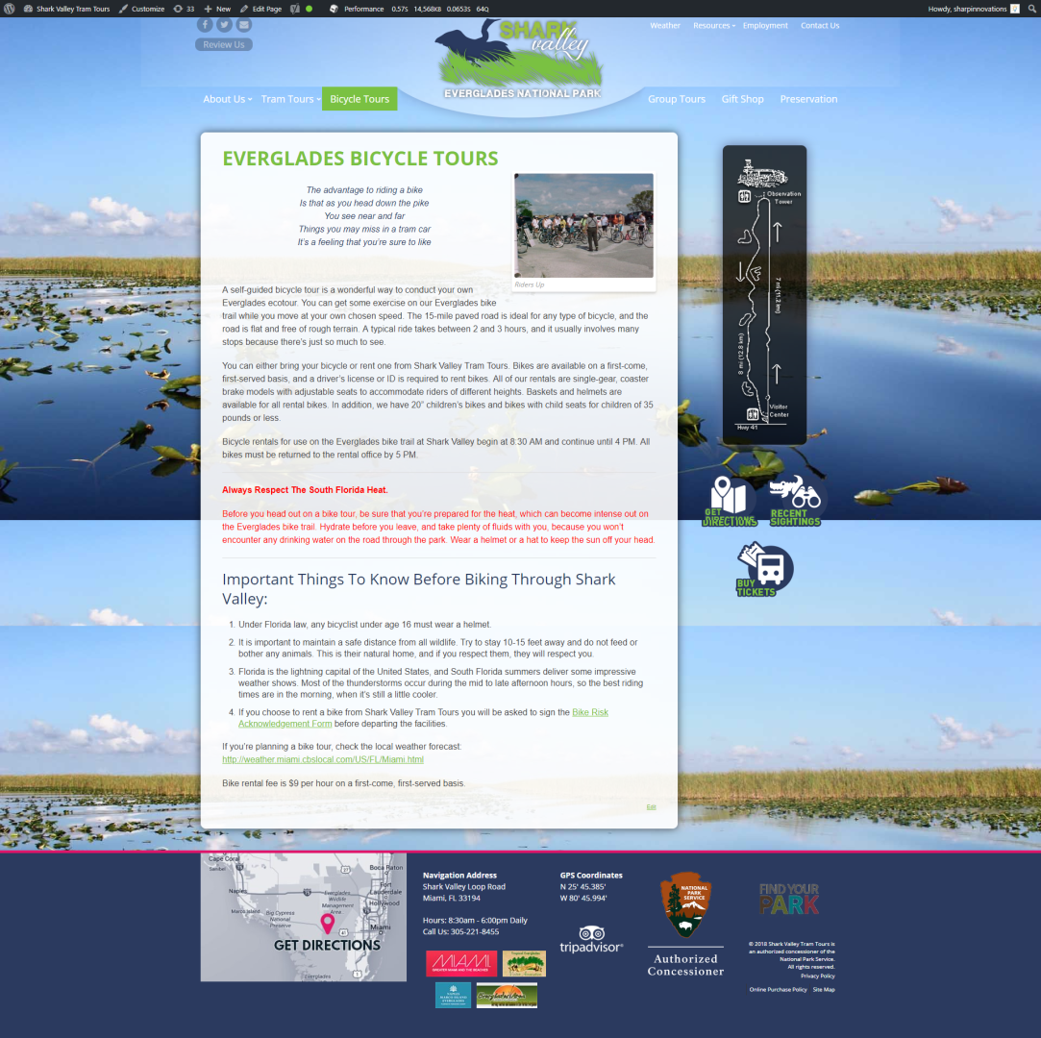1041x1038 pixels.
Task: Open the updates counter showing 33
Action: [x=184, y=9]
